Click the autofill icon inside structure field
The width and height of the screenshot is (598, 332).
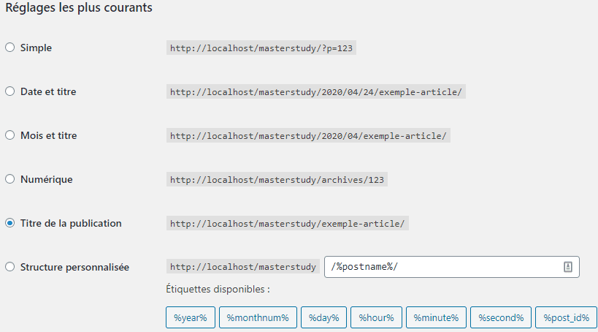coord(568,267)
